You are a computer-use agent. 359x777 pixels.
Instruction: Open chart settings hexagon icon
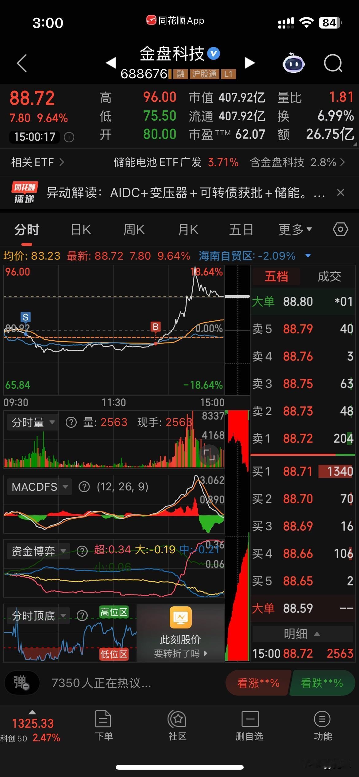click(x=341, y=229)
